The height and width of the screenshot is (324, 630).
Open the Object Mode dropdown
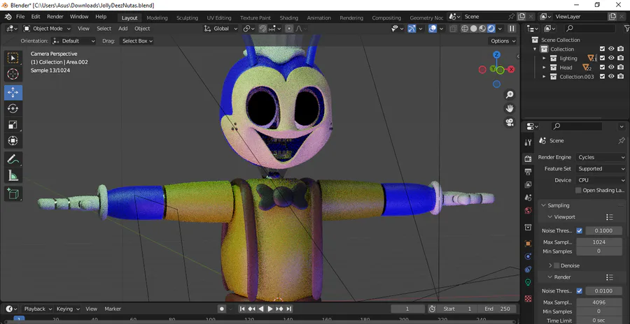47,29
